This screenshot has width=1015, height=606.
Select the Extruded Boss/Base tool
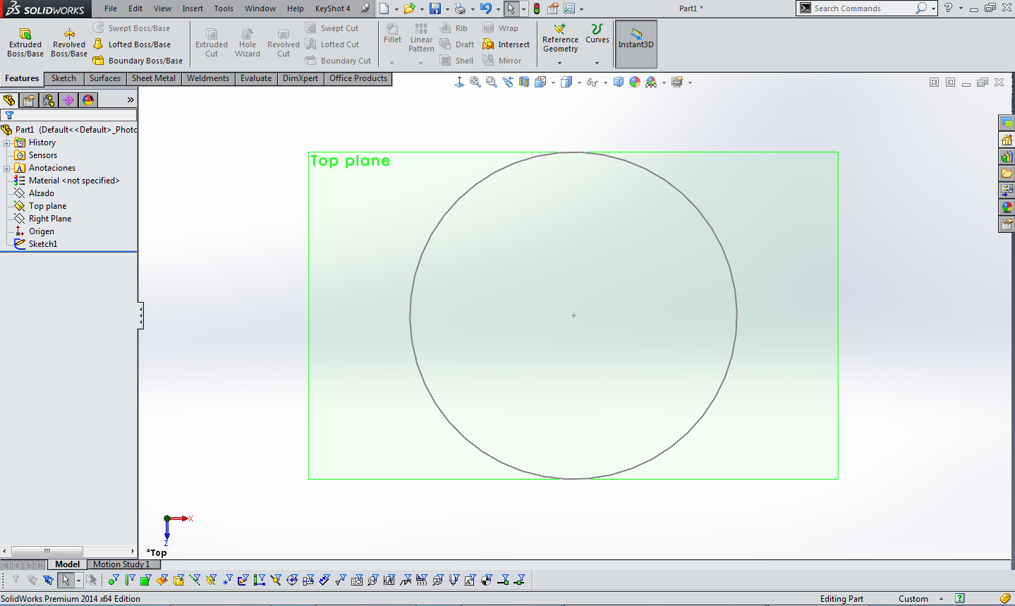[25, 42]
